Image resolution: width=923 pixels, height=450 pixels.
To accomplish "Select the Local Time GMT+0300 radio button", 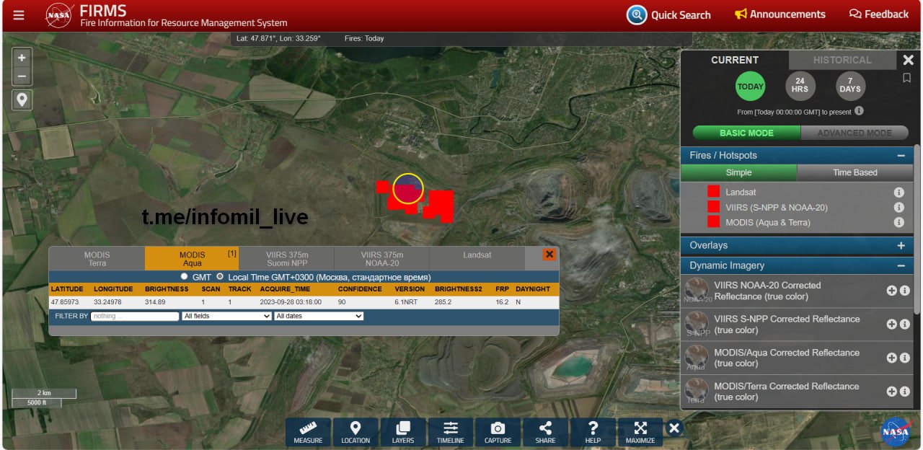I will (x=220, y=276).
